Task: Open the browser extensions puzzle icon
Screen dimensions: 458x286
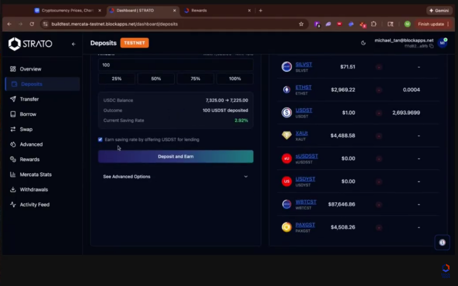Action: 374,24
